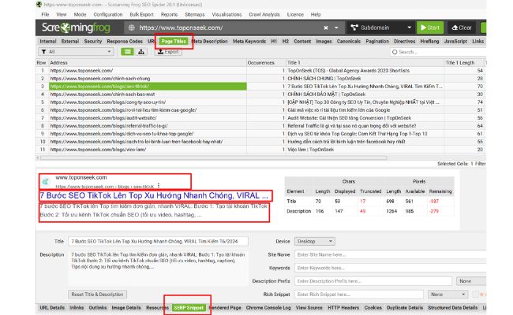
Task: Click the Screaming Frog logo
Action: (77, 27)
